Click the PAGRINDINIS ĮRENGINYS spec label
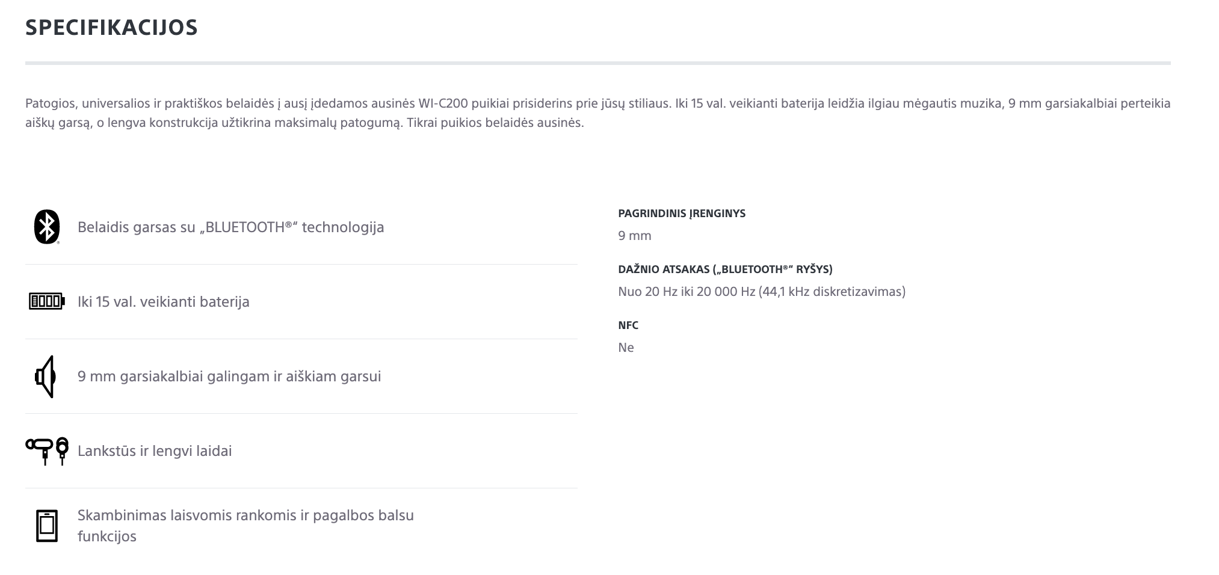This screenshot has width=1219, height=575. coord(682,214)
